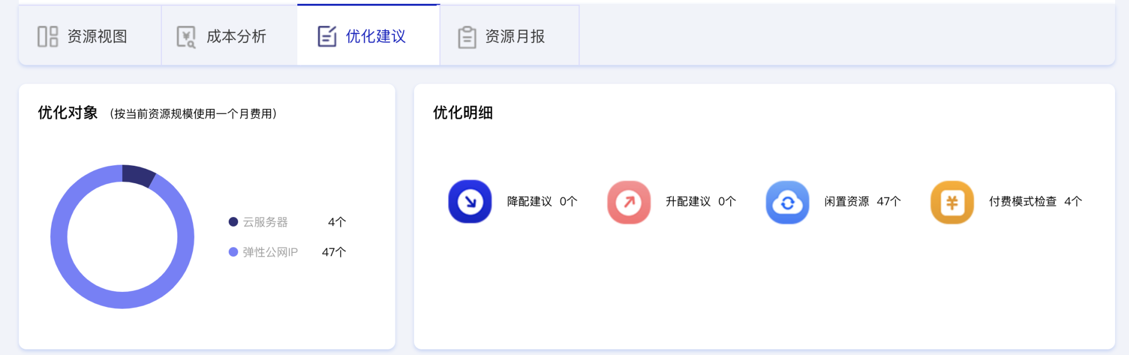
Task: Open 付费模式检查 4个 detail link
Action: 1035,202
